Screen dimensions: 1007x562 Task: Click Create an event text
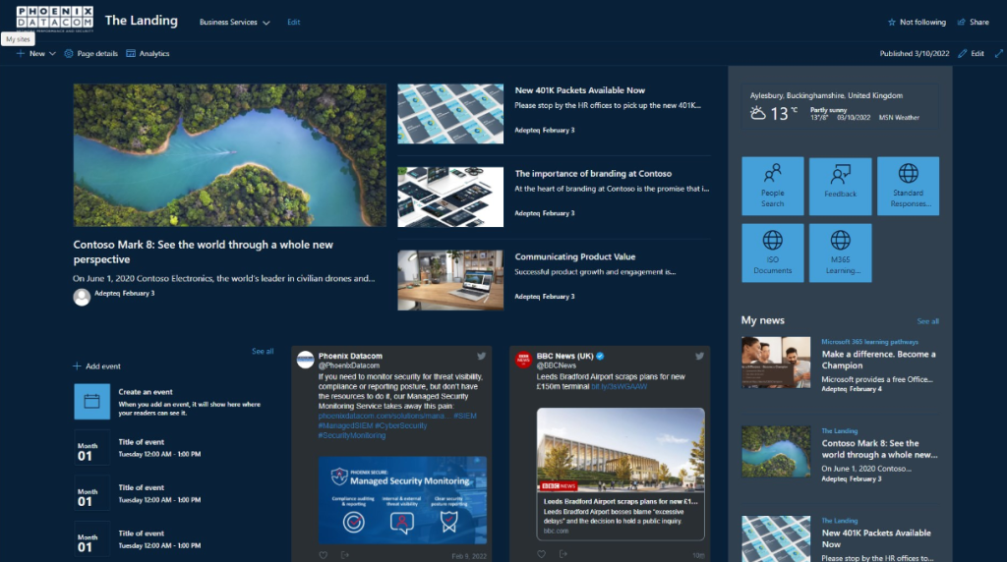[x=146, y=392]
